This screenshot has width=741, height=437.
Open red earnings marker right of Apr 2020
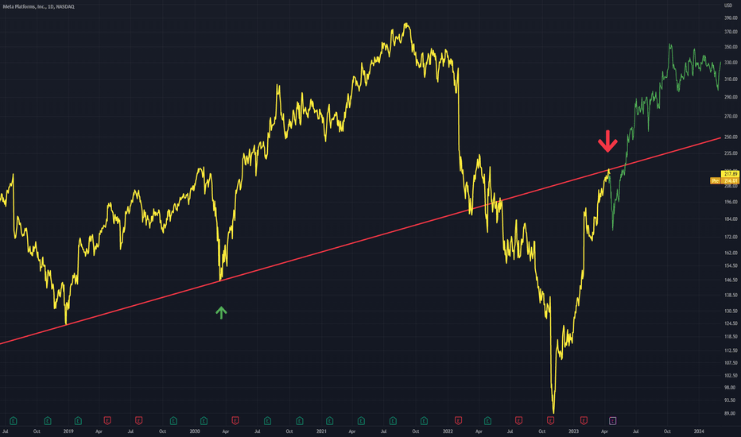click(235, 420)
